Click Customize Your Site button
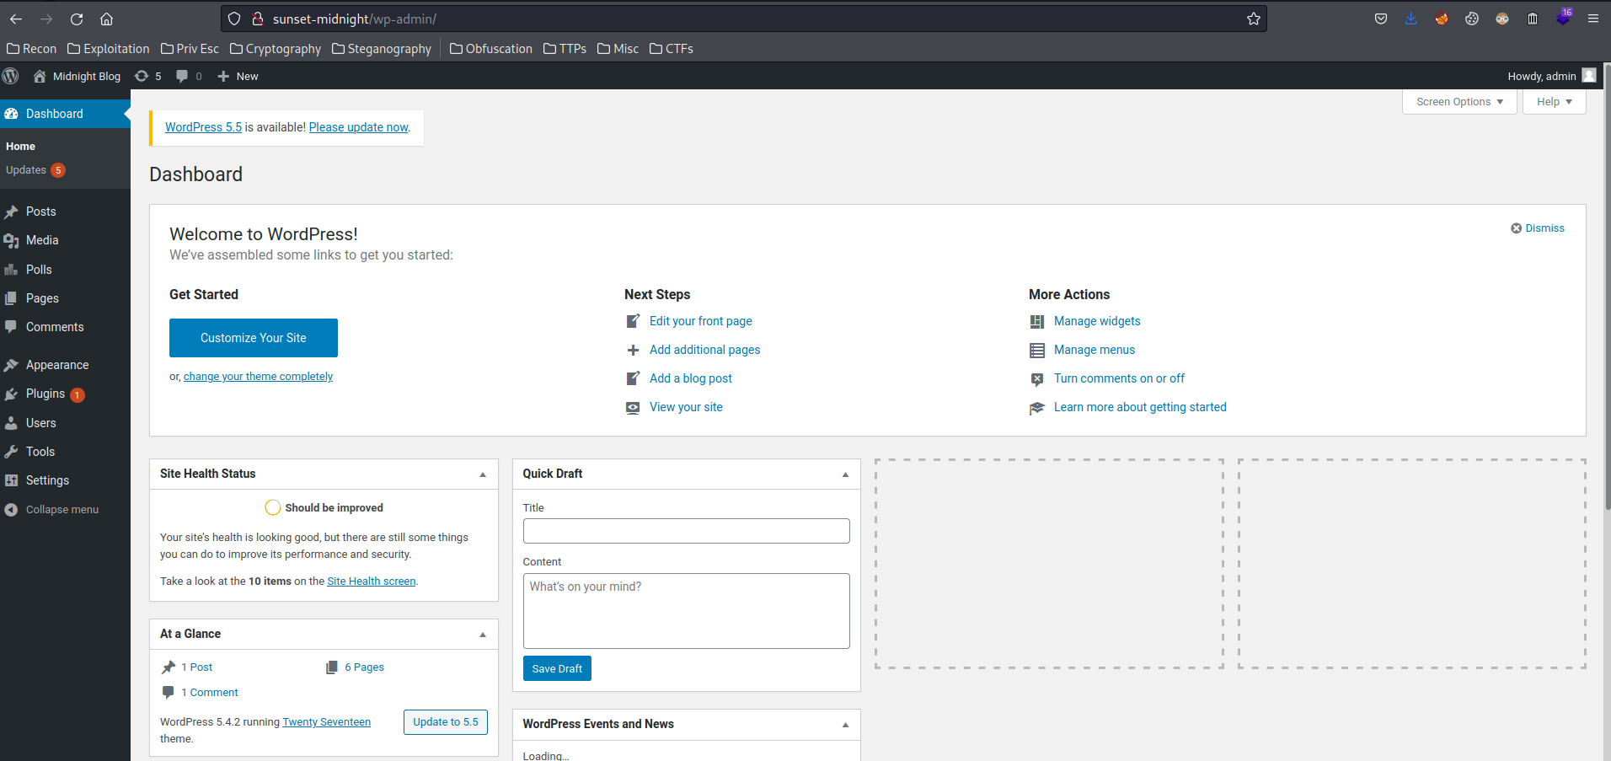 click(254, 338)
